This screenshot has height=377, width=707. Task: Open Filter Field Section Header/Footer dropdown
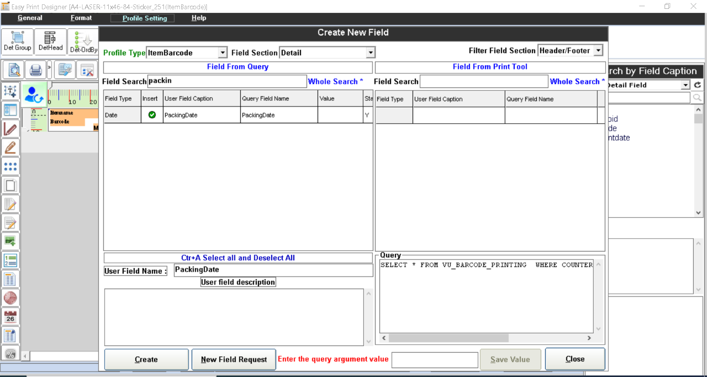click(598, 50)
